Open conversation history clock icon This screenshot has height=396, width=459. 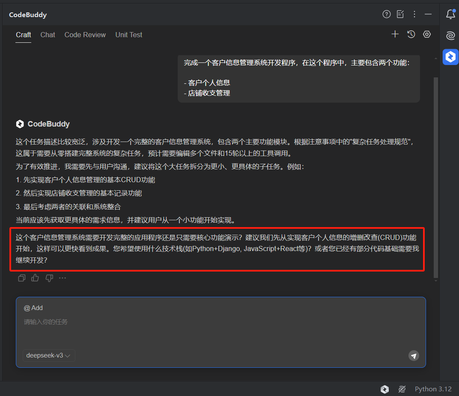tap(411, 34)
